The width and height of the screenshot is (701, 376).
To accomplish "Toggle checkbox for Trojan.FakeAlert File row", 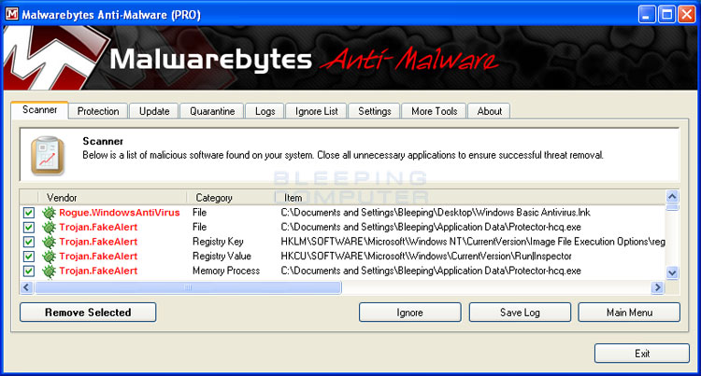I will (29, 228).
